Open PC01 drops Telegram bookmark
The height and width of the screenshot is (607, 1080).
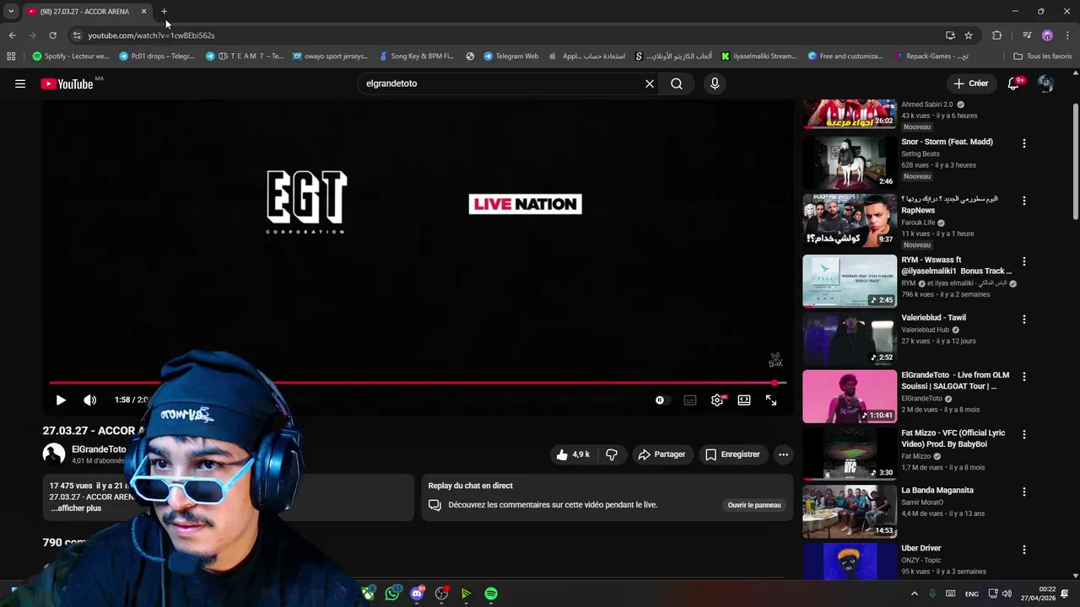click(x=157, y=56)
